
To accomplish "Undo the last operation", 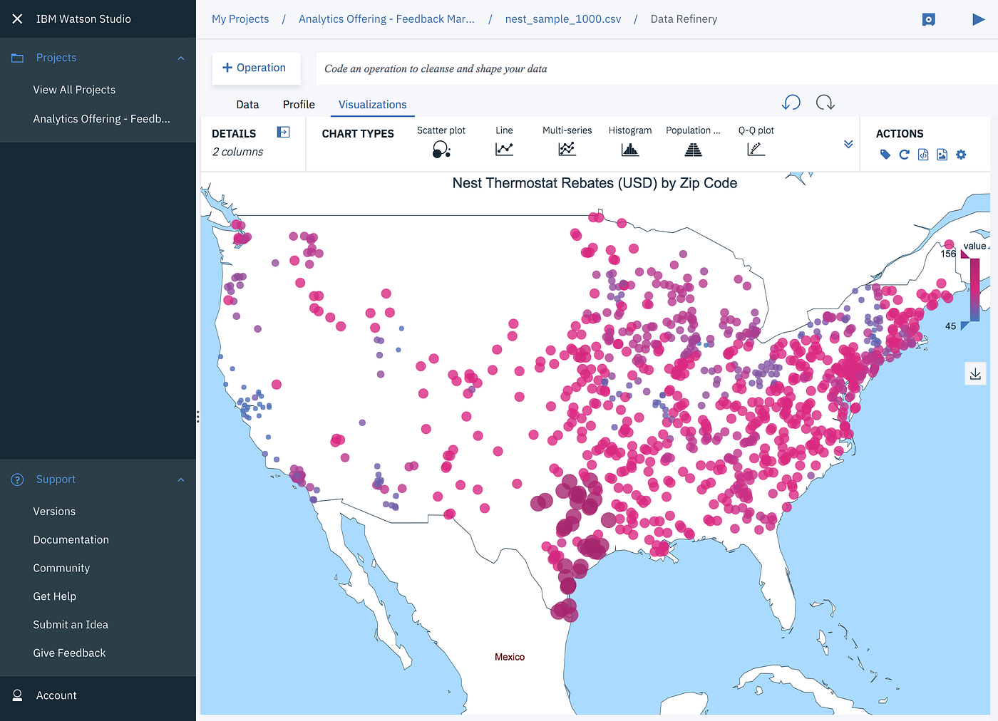I will (x=791, y=103).
